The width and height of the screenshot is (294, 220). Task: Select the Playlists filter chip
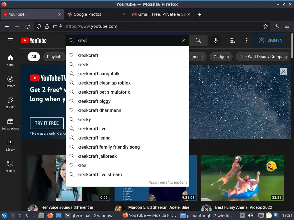(55, 57)
